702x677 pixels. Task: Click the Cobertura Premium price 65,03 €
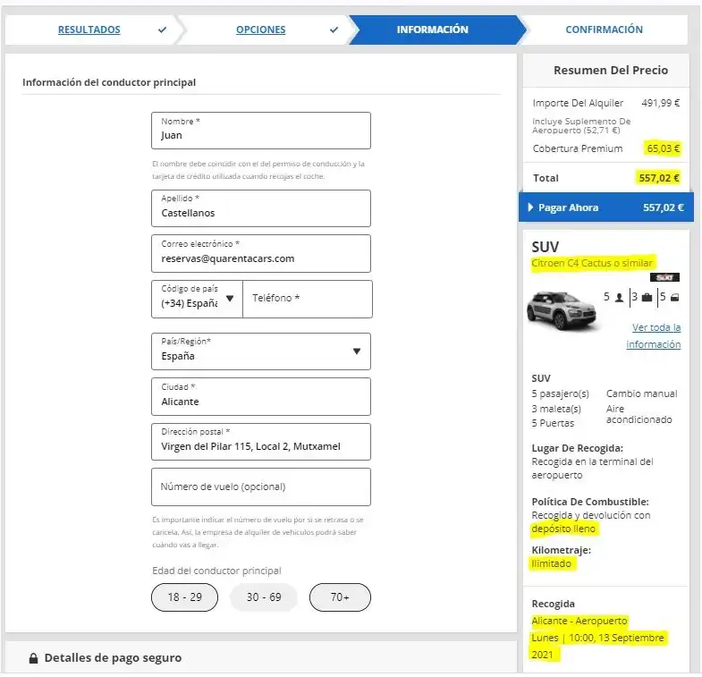(663, 148)
